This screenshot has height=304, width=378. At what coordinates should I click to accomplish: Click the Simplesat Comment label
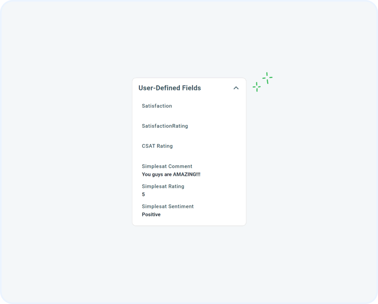(x=167, y=166)
